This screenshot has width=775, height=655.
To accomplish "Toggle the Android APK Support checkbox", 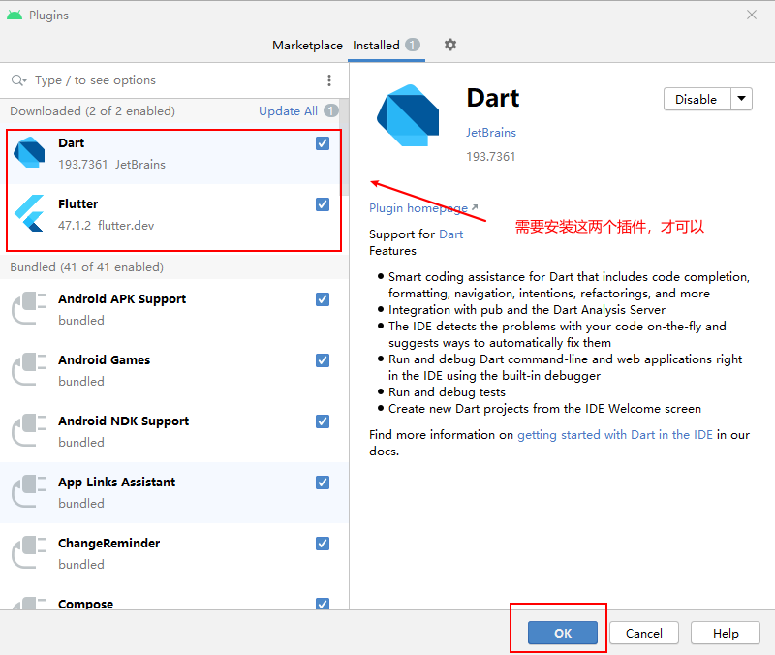I will coord(323,299).
